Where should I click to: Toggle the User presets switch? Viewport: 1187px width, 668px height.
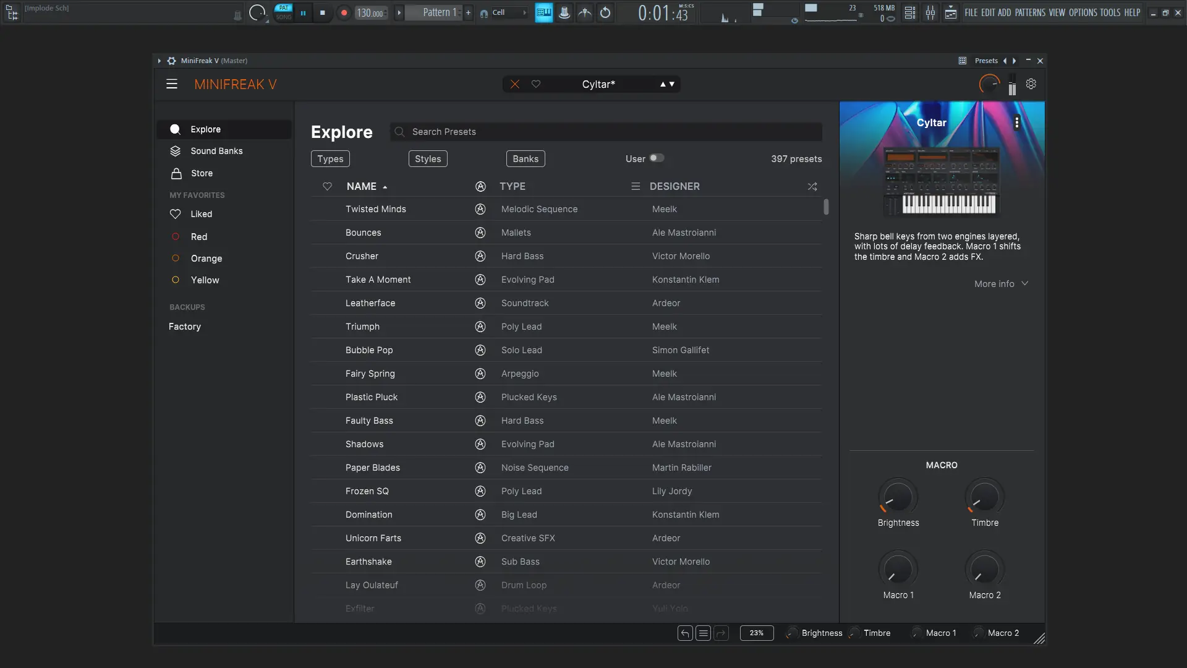coord(657,158)
